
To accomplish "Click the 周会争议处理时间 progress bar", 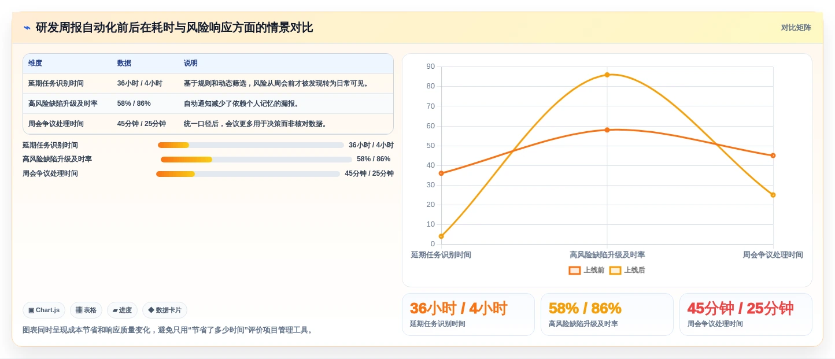I will click(x=248, y=174).
